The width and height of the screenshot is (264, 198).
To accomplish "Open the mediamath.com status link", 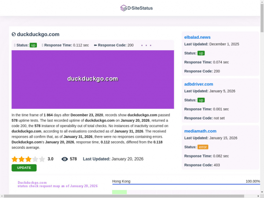I will click(200, 131).
